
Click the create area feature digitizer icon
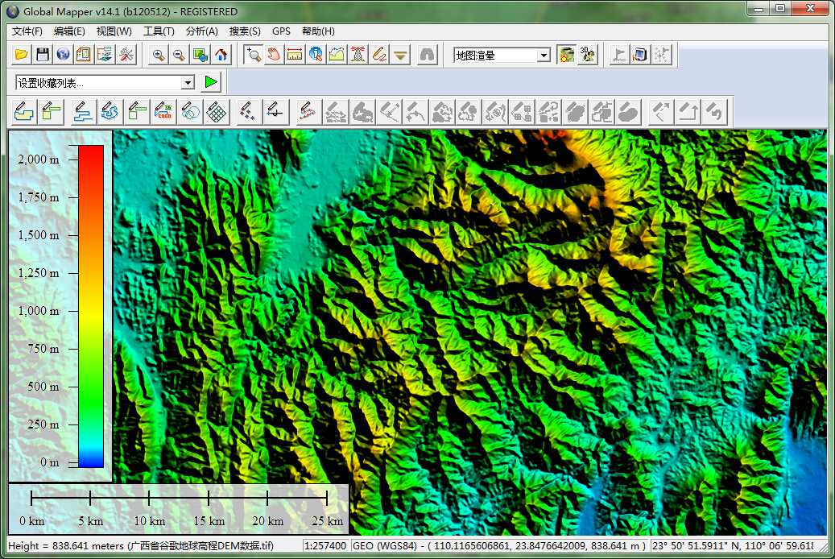point(24,112)
